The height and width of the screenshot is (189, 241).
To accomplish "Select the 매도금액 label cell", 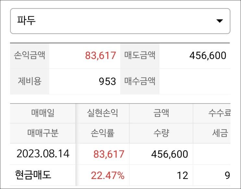I will point(140,56).
